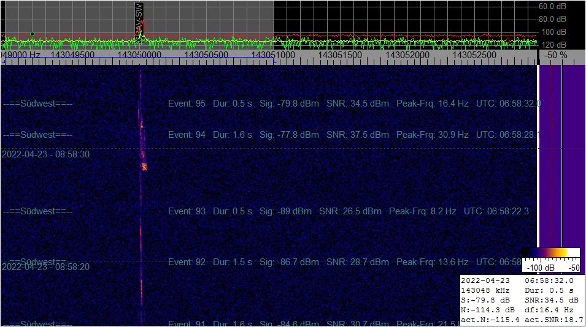Click the -50 % label beside the frequency axis
The height and width of the screenshot is (327, 586).
556,55
